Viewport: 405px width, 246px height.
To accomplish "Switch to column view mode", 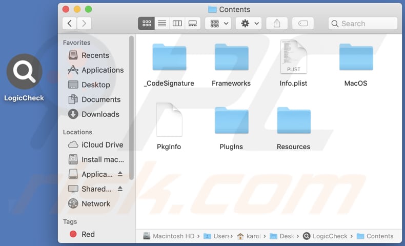I will point(177,24).
